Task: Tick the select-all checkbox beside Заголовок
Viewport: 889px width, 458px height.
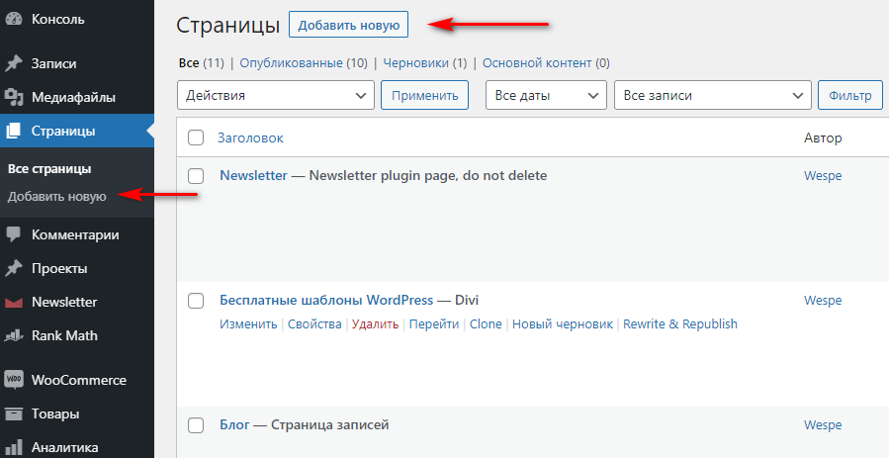Action: coord(196,137)
